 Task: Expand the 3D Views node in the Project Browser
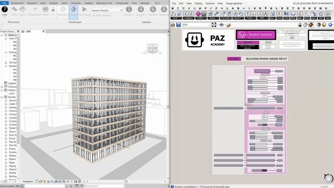pos(6,63)
